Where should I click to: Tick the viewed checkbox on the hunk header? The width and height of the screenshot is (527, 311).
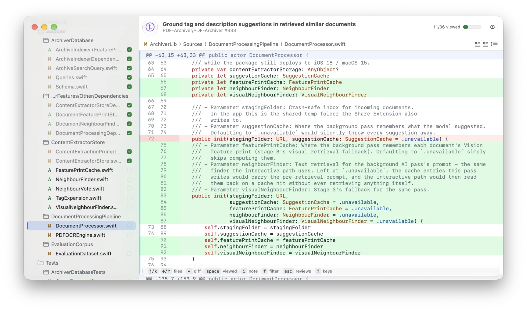pos(496,55)
